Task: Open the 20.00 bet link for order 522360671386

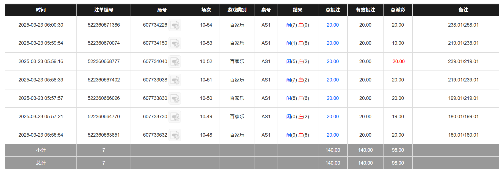Action: click(332, 25)
